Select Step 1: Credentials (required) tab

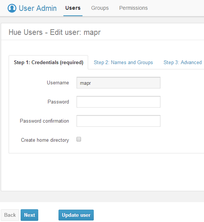click(x=48, y=62)
